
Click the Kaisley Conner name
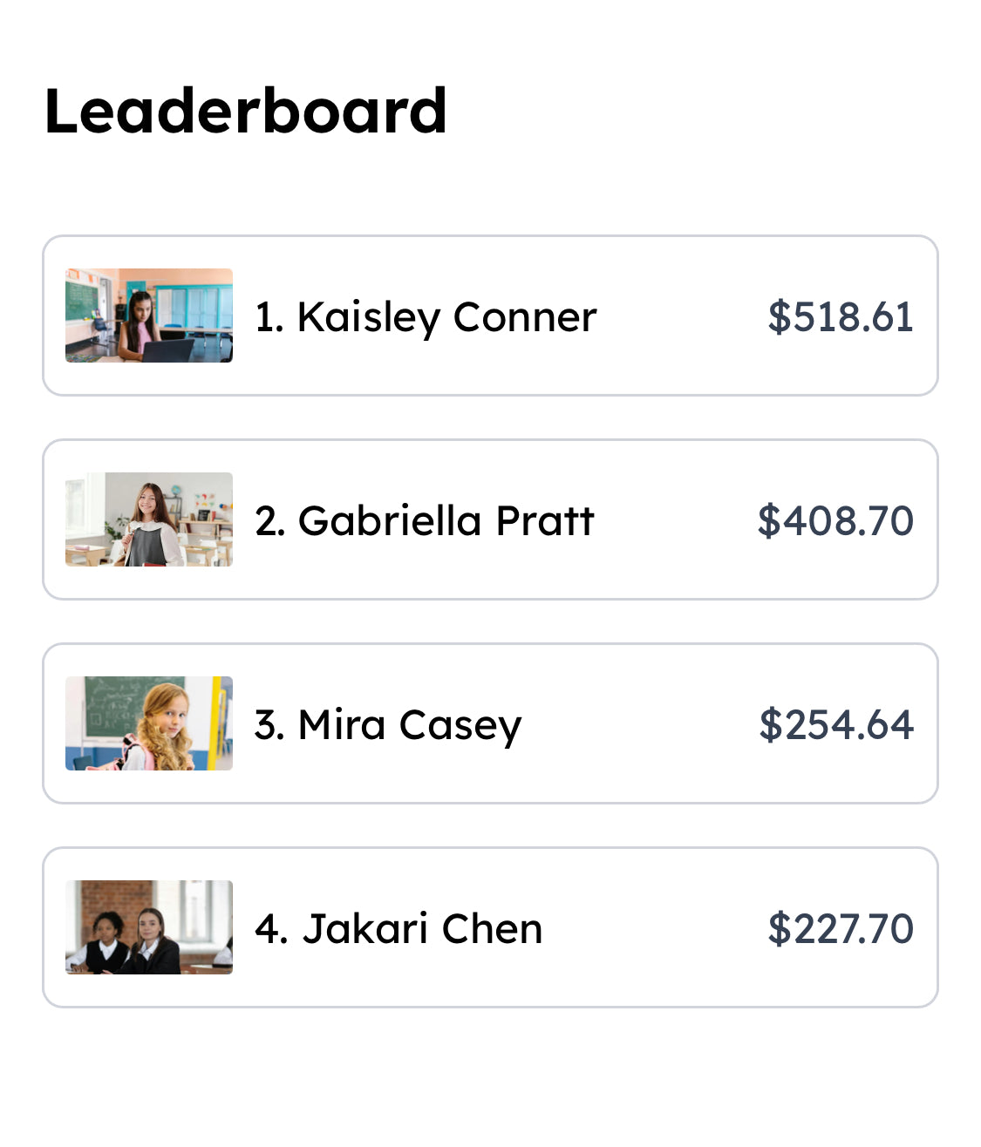pyautogui.click(x=446, y=316)
